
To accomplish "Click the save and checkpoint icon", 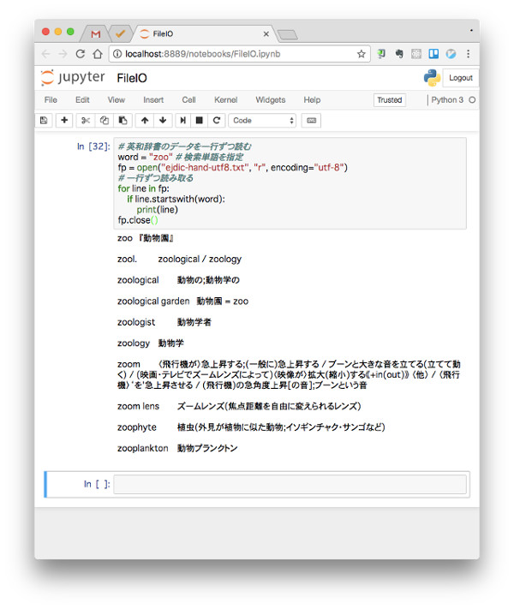I will 44,121.
